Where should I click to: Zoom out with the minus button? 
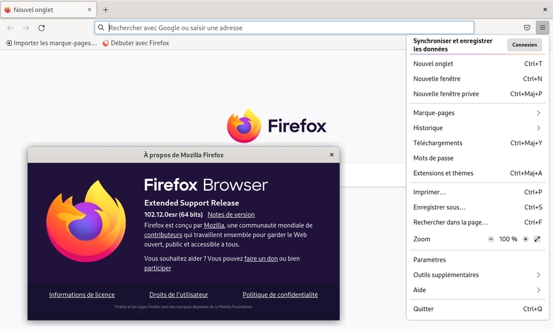click(491, 239)
